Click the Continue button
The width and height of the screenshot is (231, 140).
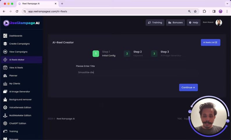click(x=189, y=87)
